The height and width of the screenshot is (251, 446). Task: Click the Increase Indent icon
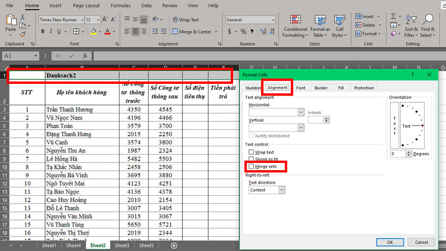[x=164, y=32]
